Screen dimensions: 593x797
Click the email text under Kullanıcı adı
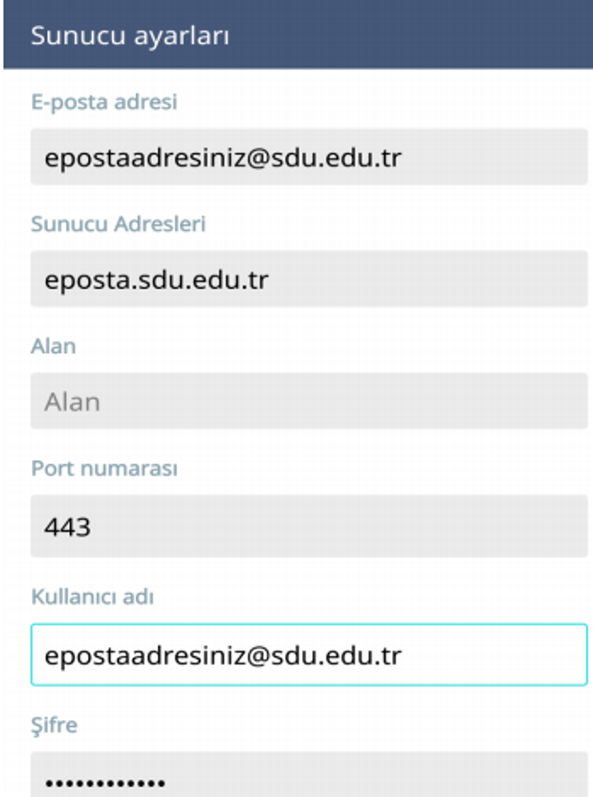pyautogui.click(x=223, y=655)
